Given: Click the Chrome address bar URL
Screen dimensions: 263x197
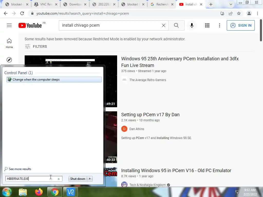Looking at the screenshot, I should coord(82,13).
